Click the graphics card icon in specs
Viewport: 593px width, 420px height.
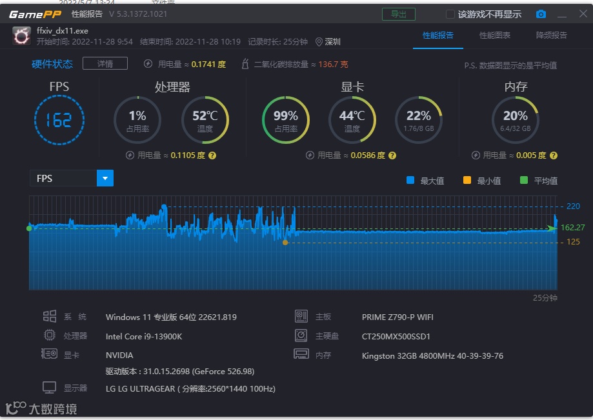pos(49,354)
